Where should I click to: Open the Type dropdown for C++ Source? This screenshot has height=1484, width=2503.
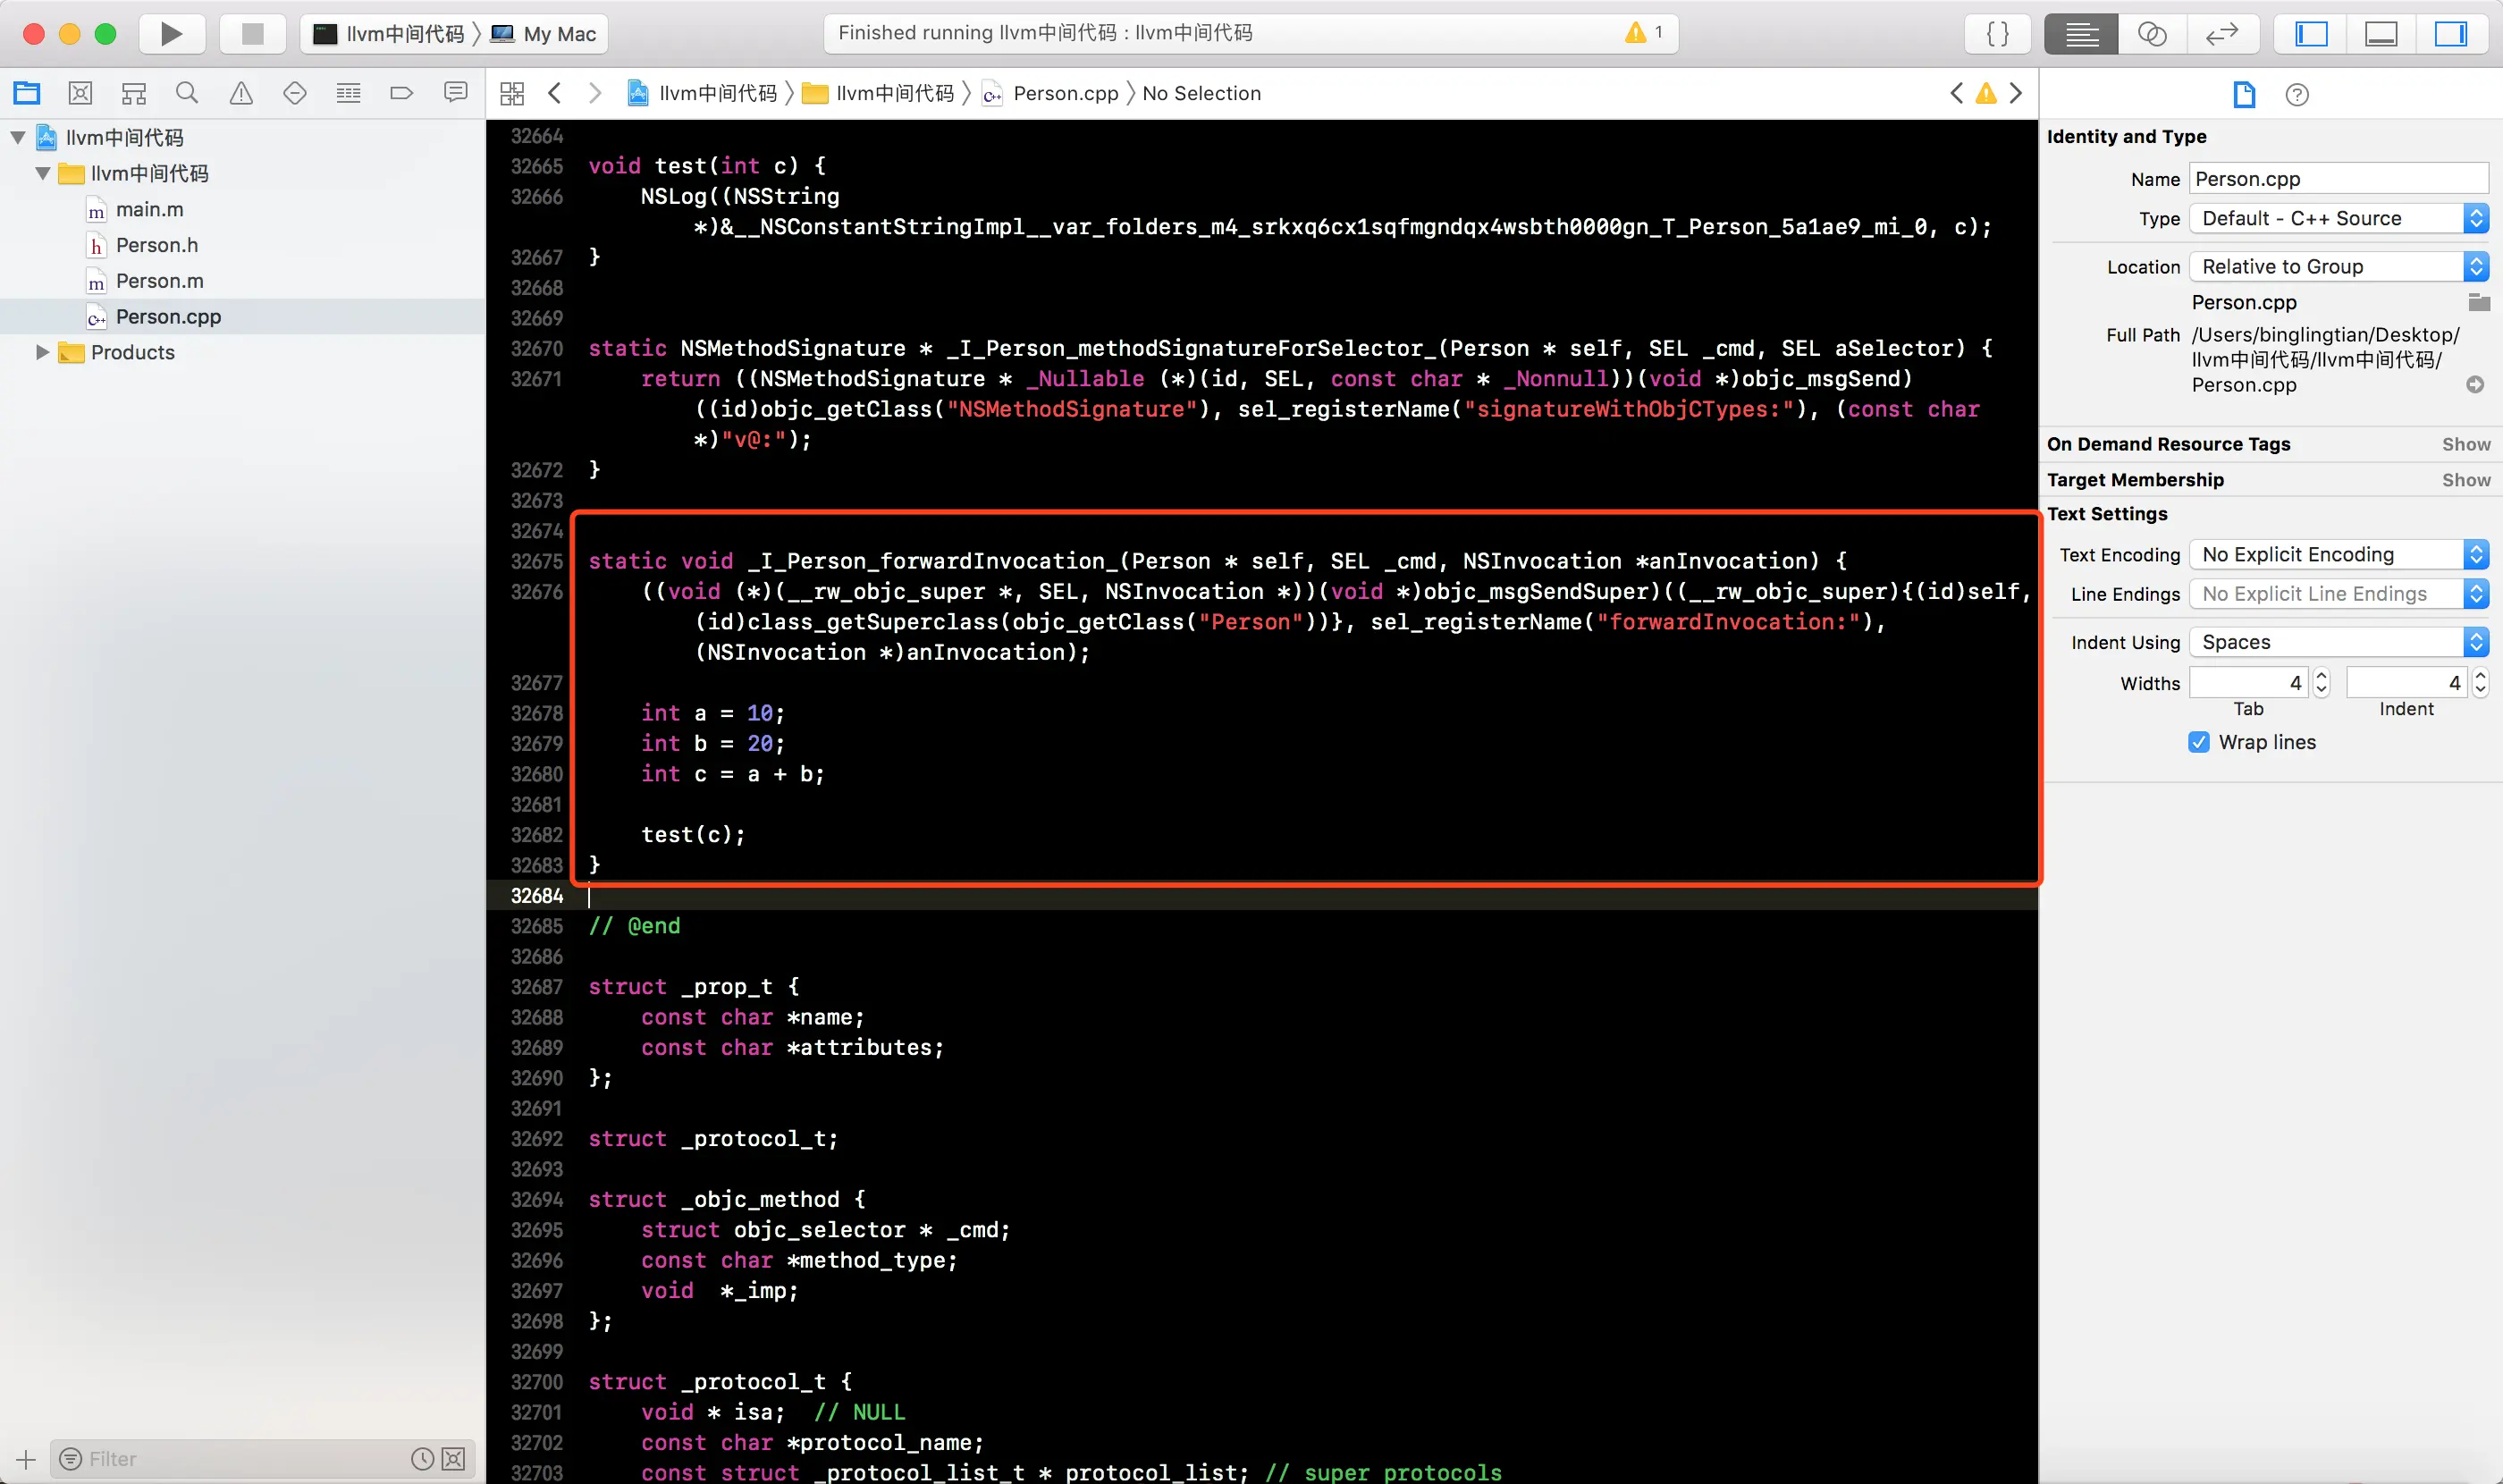pos(2337,218)
